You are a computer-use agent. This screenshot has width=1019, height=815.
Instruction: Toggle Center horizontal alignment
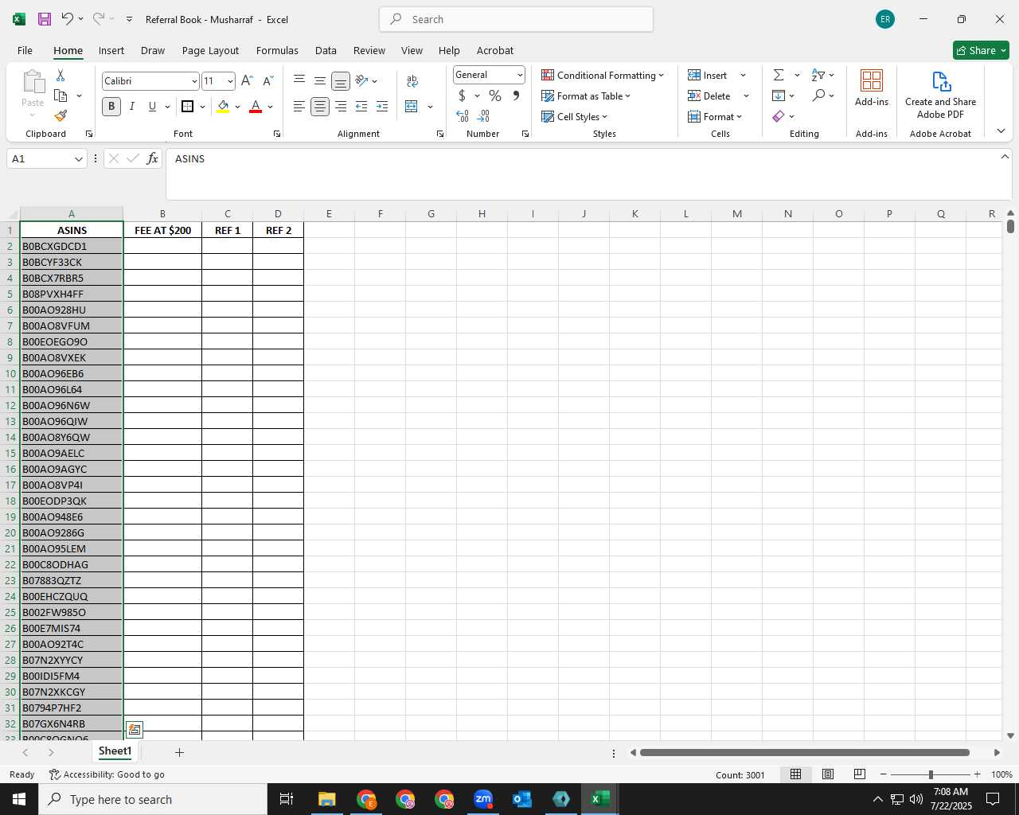(320, 107)
